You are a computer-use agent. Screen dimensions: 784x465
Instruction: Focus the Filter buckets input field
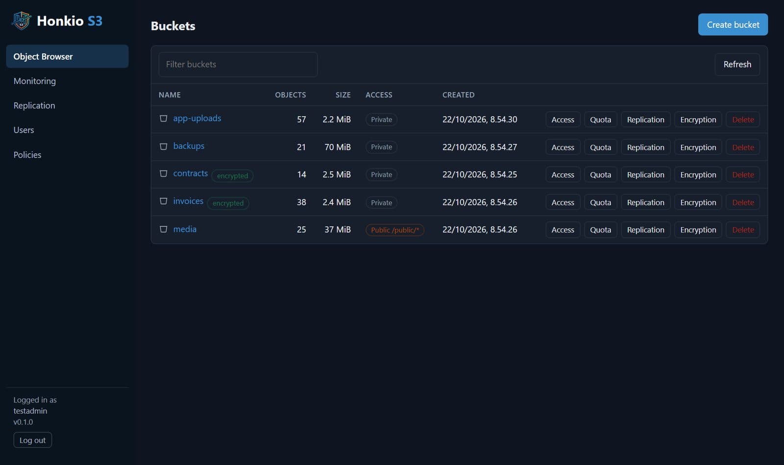(x=238, y=65)
